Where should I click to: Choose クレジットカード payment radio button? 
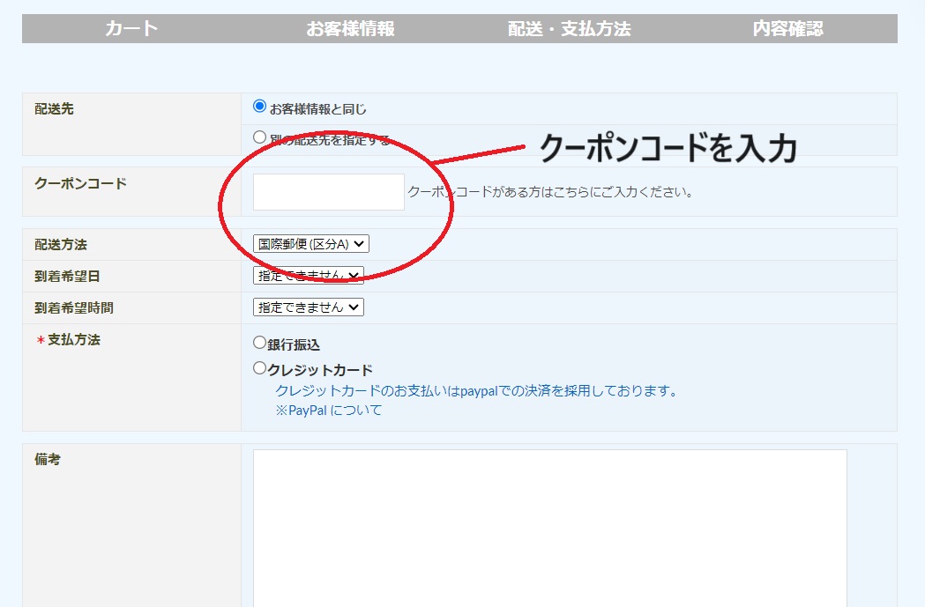259,368
